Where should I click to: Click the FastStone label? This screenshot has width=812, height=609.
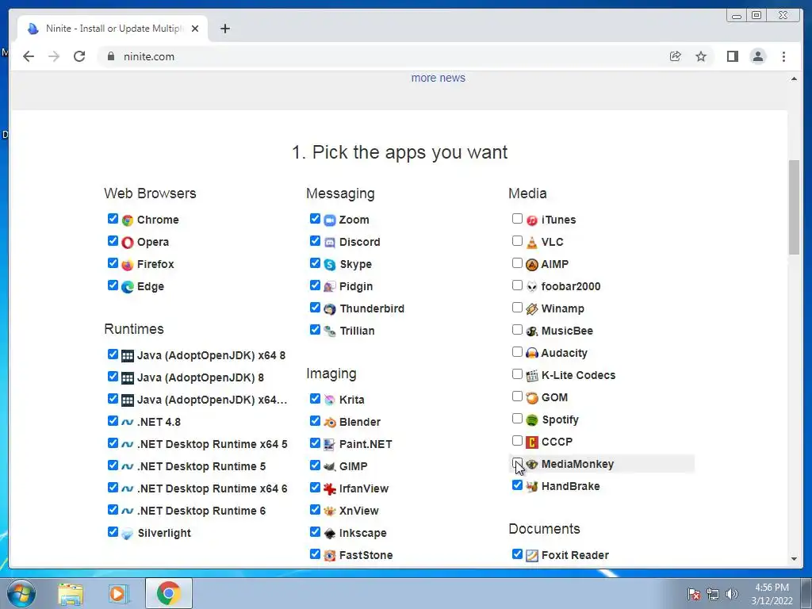pyautogui.click(x=366, y=555)
